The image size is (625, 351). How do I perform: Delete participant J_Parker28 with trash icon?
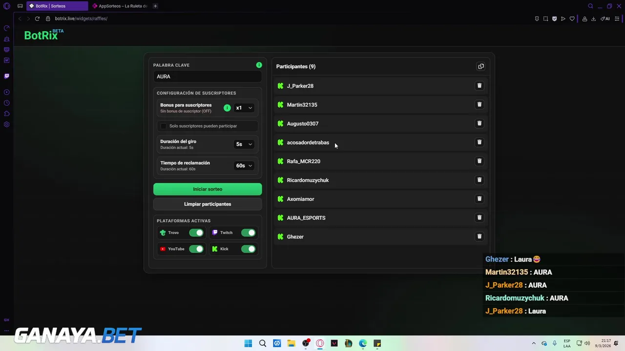click(479, 86)
